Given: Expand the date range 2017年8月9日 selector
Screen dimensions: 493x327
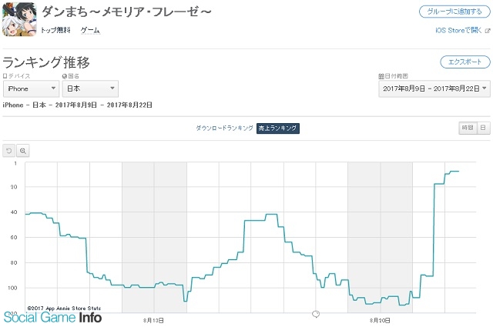Looking at the screenshot, I should [434, 88].
